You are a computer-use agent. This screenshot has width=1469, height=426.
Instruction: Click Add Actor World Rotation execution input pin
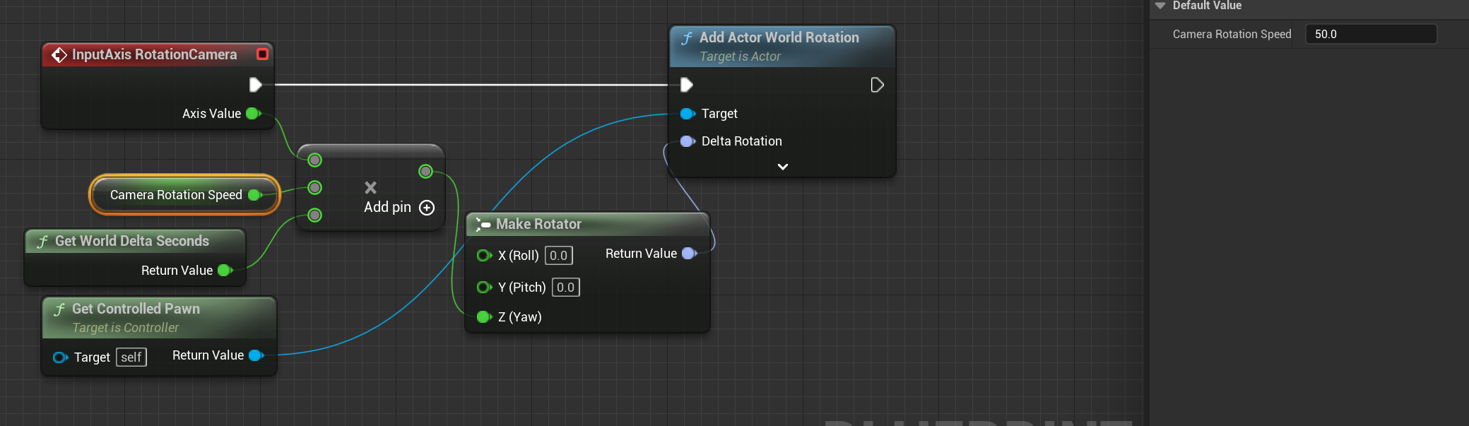point(686,85)
